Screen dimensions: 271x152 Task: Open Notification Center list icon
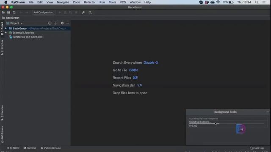[263, 2]
